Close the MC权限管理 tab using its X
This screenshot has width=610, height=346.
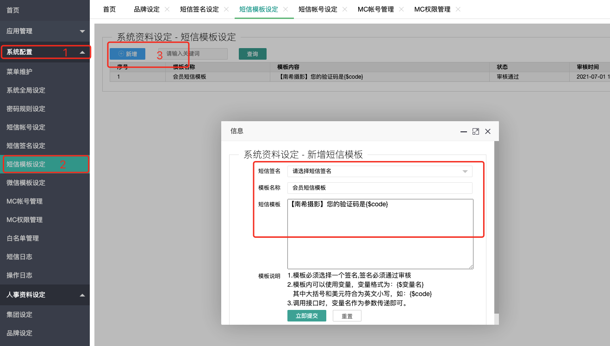458,9
